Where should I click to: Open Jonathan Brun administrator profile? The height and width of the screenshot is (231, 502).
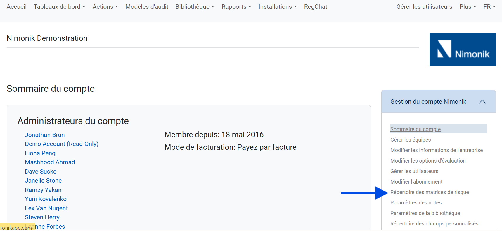(x=45, y=135)
